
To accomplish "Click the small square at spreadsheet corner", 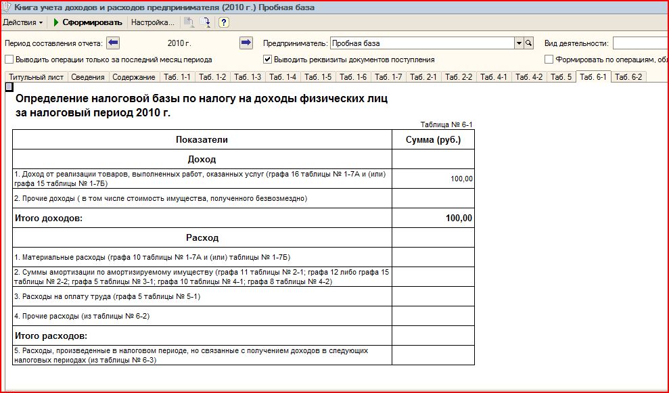I will [x=8, y=87].
